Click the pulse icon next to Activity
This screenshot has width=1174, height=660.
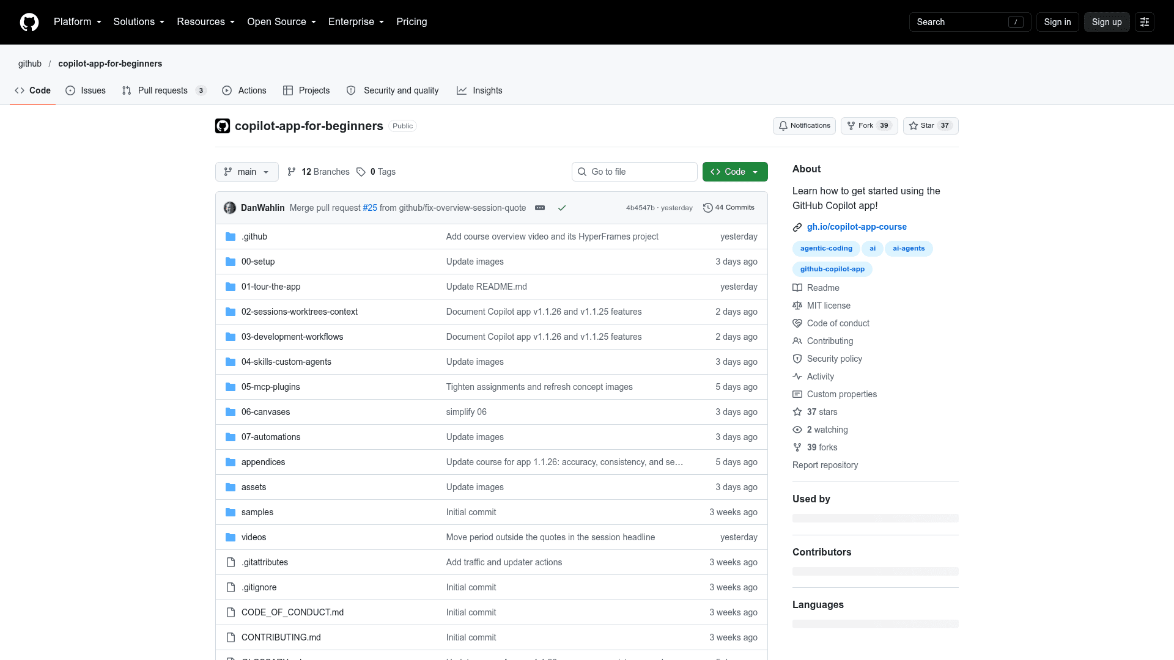coord(797,376)
